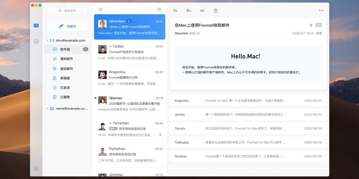359x179 pixels.
Task: Open the Qianran email in list
Action: click(131, 101)
